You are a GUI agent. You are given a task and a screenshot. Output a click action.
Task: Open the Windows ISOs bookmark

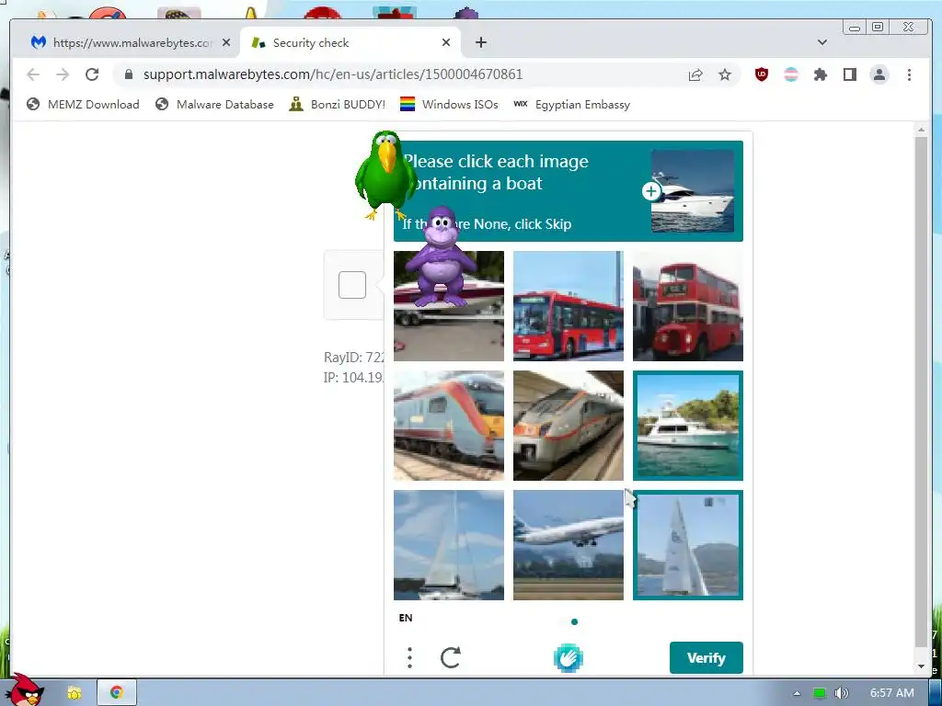449,105
